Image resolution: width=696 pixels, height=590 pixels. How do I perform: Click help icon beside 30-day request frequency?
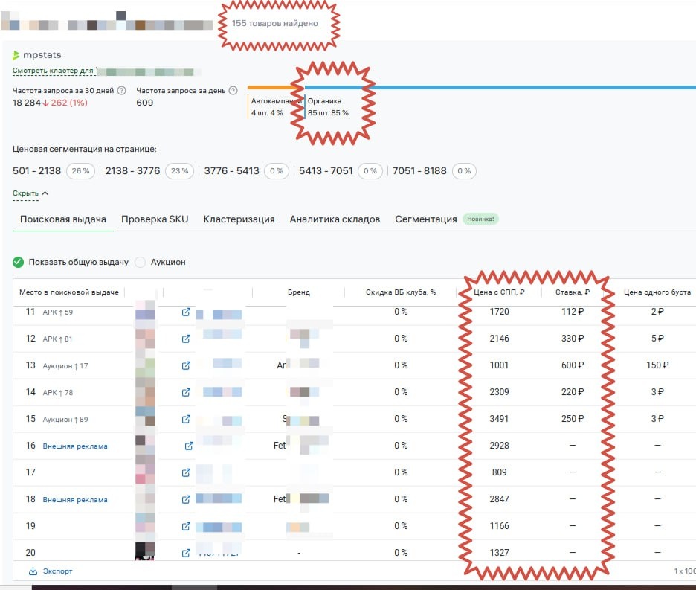[121, 91]
